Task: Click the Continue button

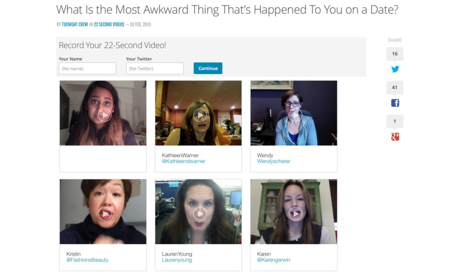Action: pyautogui.click(x=208, y=68)
